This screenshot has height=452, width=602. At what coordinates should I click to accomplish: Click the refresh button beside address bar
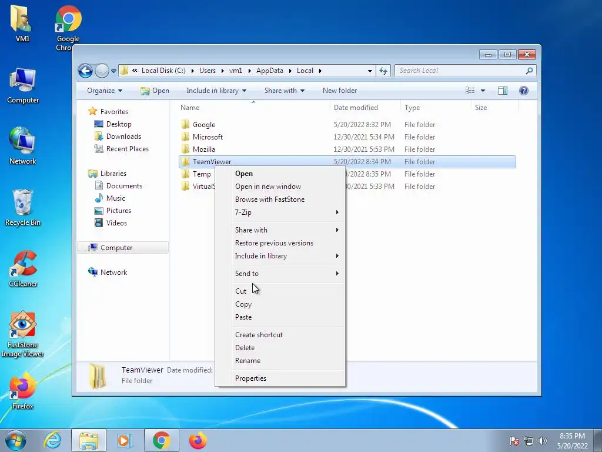pyautogui.click(x=383, y=71)
